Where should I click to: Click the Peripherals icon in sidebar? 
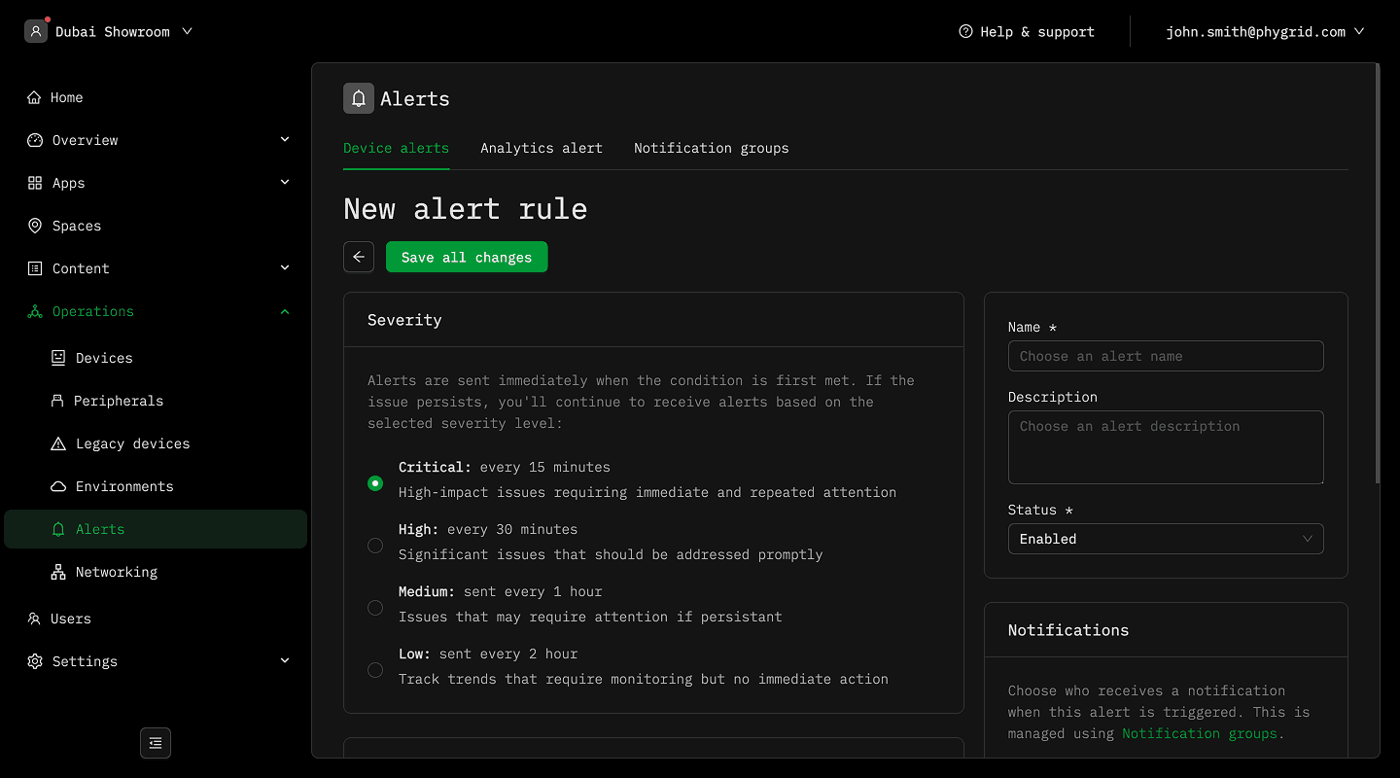(57, 401)
